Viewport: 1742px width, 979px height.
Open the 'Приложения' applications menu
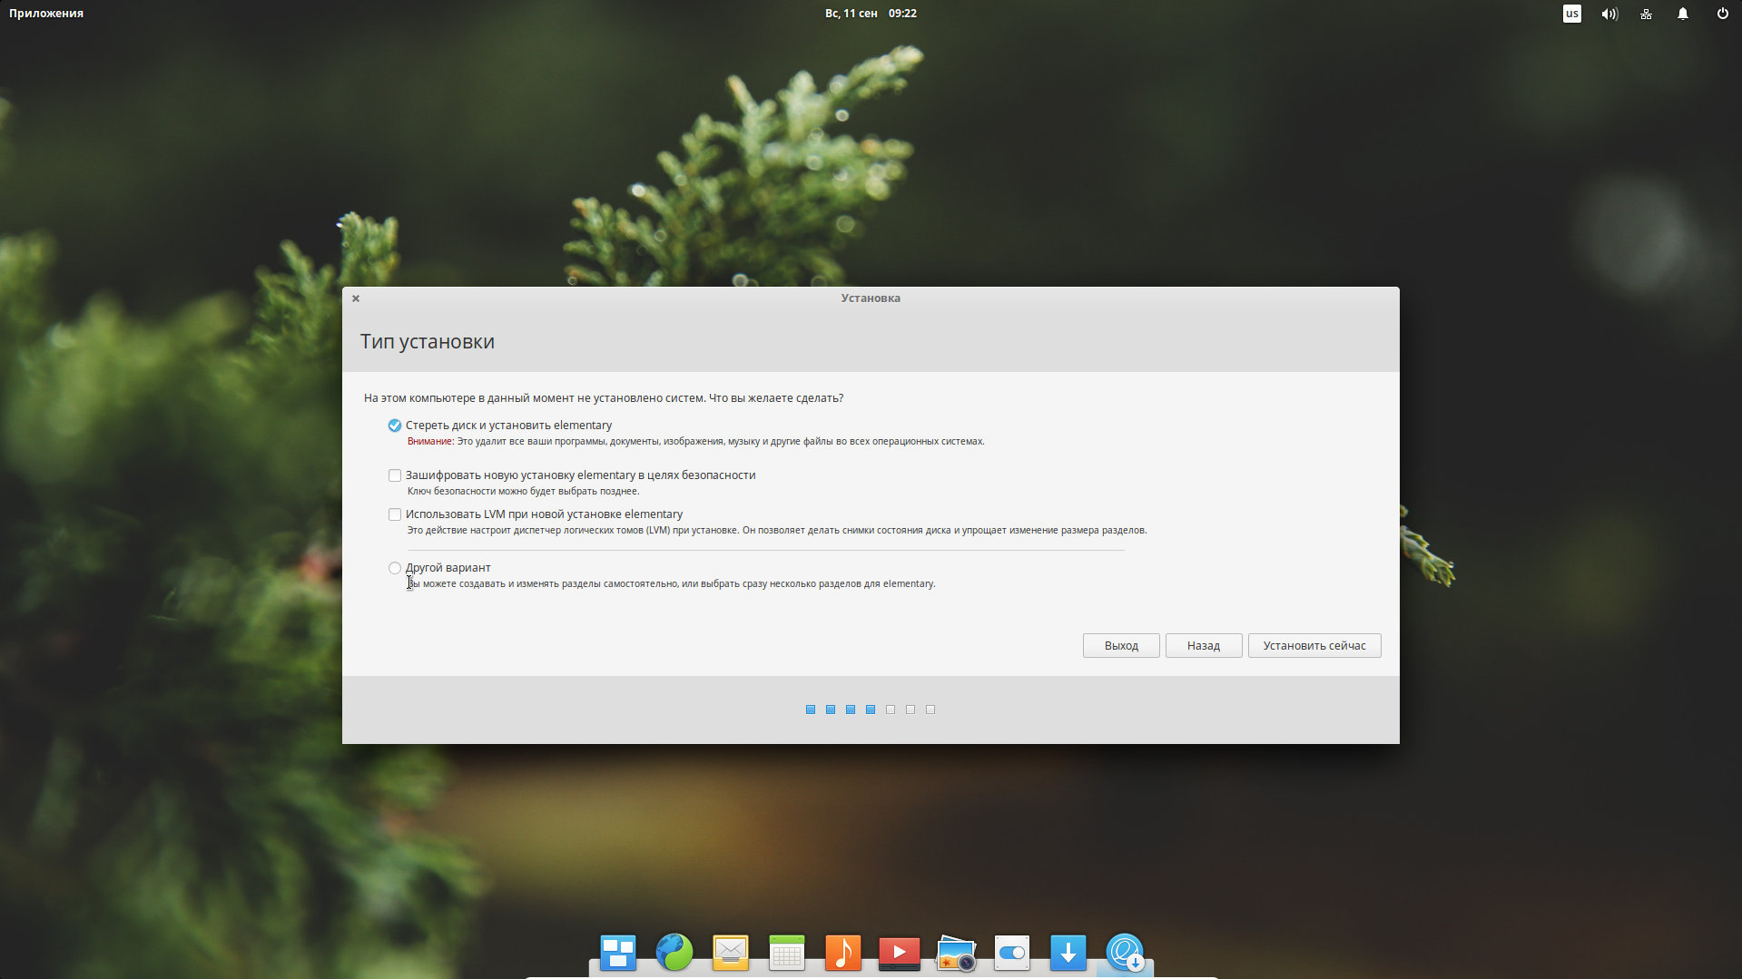[x=46, y=14]
